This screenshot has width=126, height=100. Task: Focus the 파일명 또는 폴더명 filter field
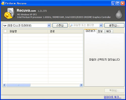tap(86, 25)
